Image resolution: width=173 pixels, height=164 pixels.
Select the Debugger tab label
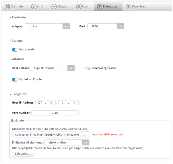pyautogui.click(x=110, y=7)
